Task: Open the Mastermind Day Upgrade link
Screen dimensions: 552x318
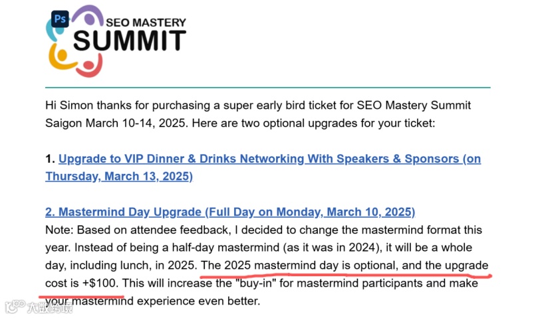Action: (230, 212)
